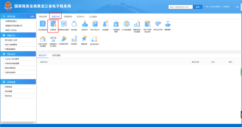The width and height of the screenshot is (242, 127).
Task: Select the 服务提醒 tab
Action: [56, 55]
